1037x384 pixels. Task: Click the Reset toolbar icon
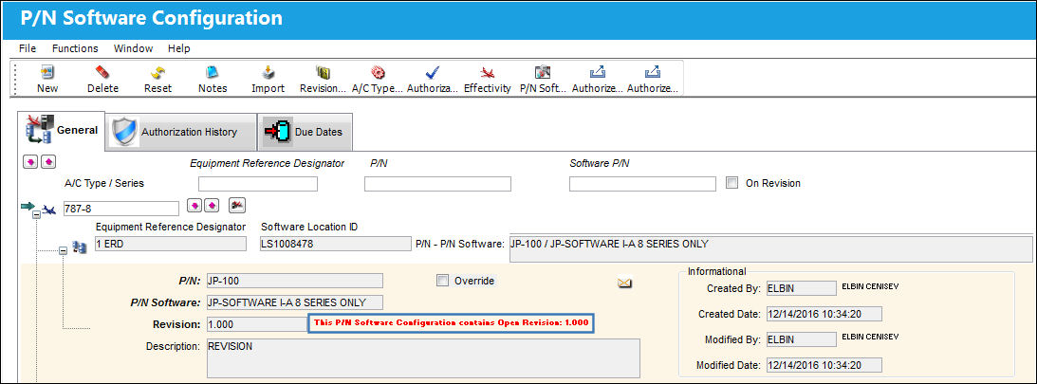pos(157,73)
